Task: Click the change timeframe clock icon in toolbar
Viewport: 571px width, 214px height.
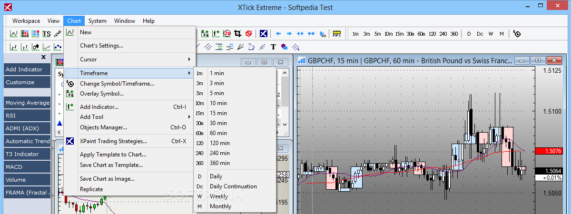Action: tap(517, 34)
